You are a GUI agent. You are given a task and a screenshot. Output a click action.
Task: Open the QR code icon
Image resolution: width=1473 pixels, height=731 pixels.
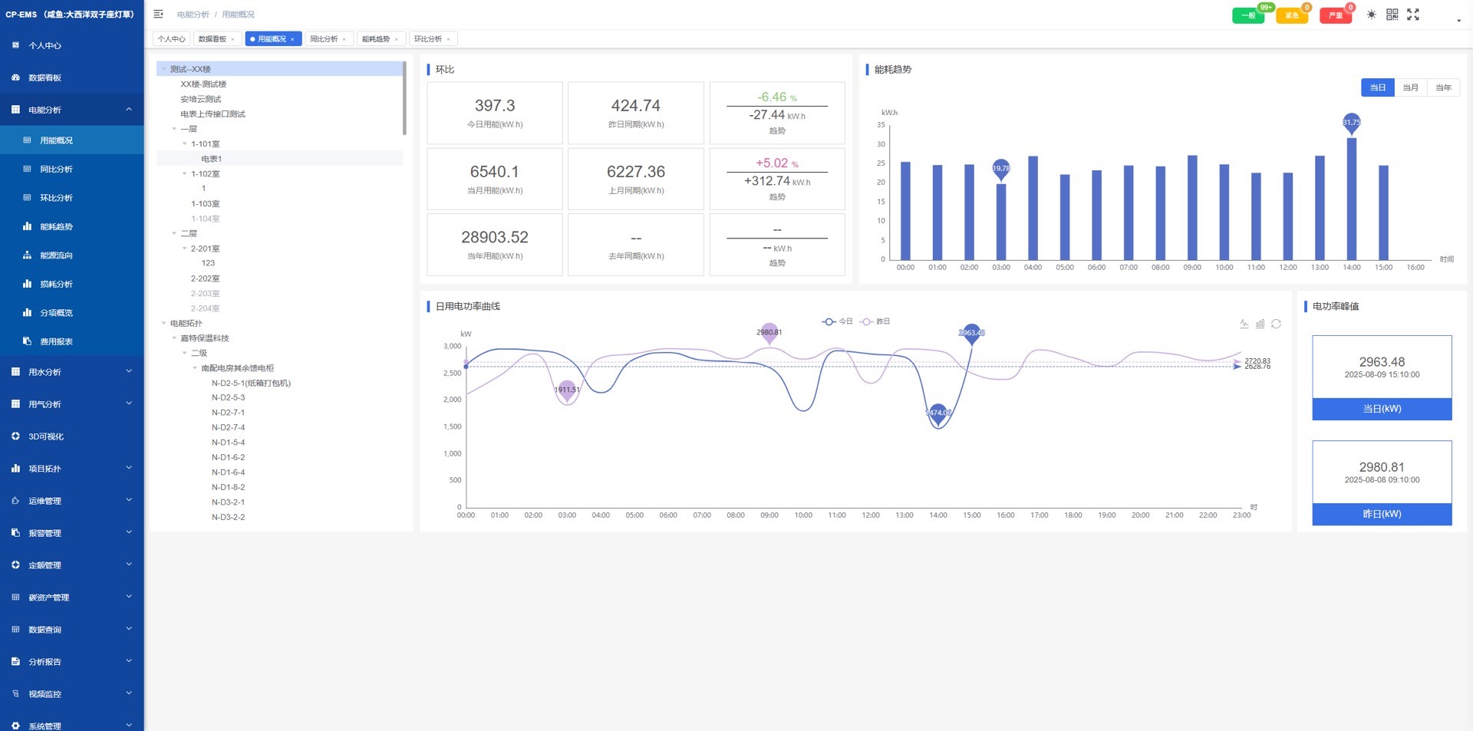point(1392,15)
